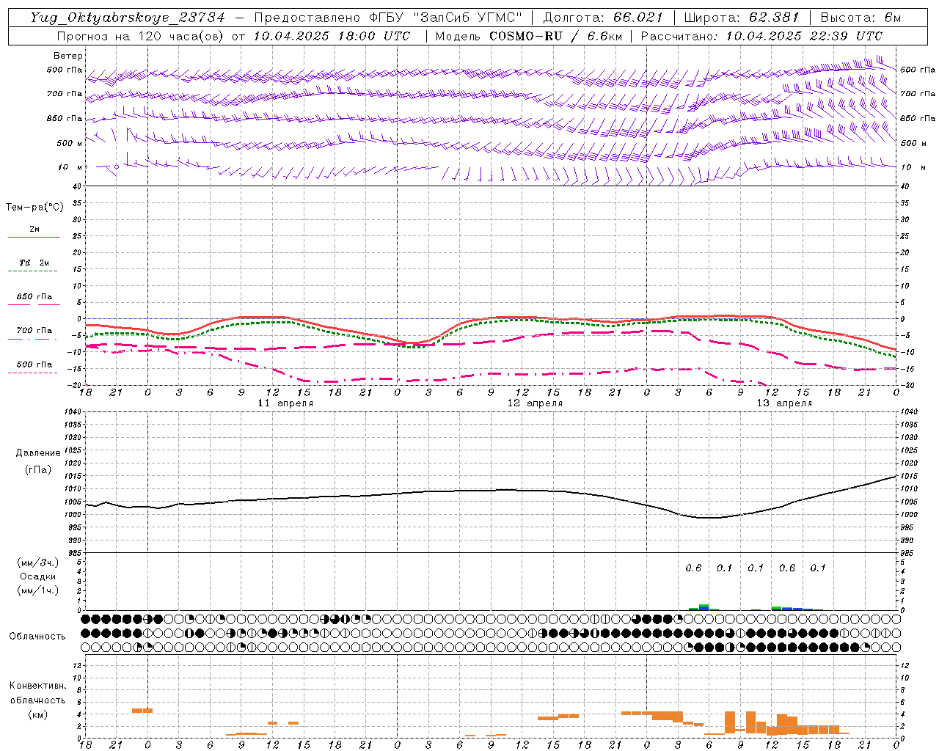
Task: Select the 13 апреля date label
Action: pos(784,403)
